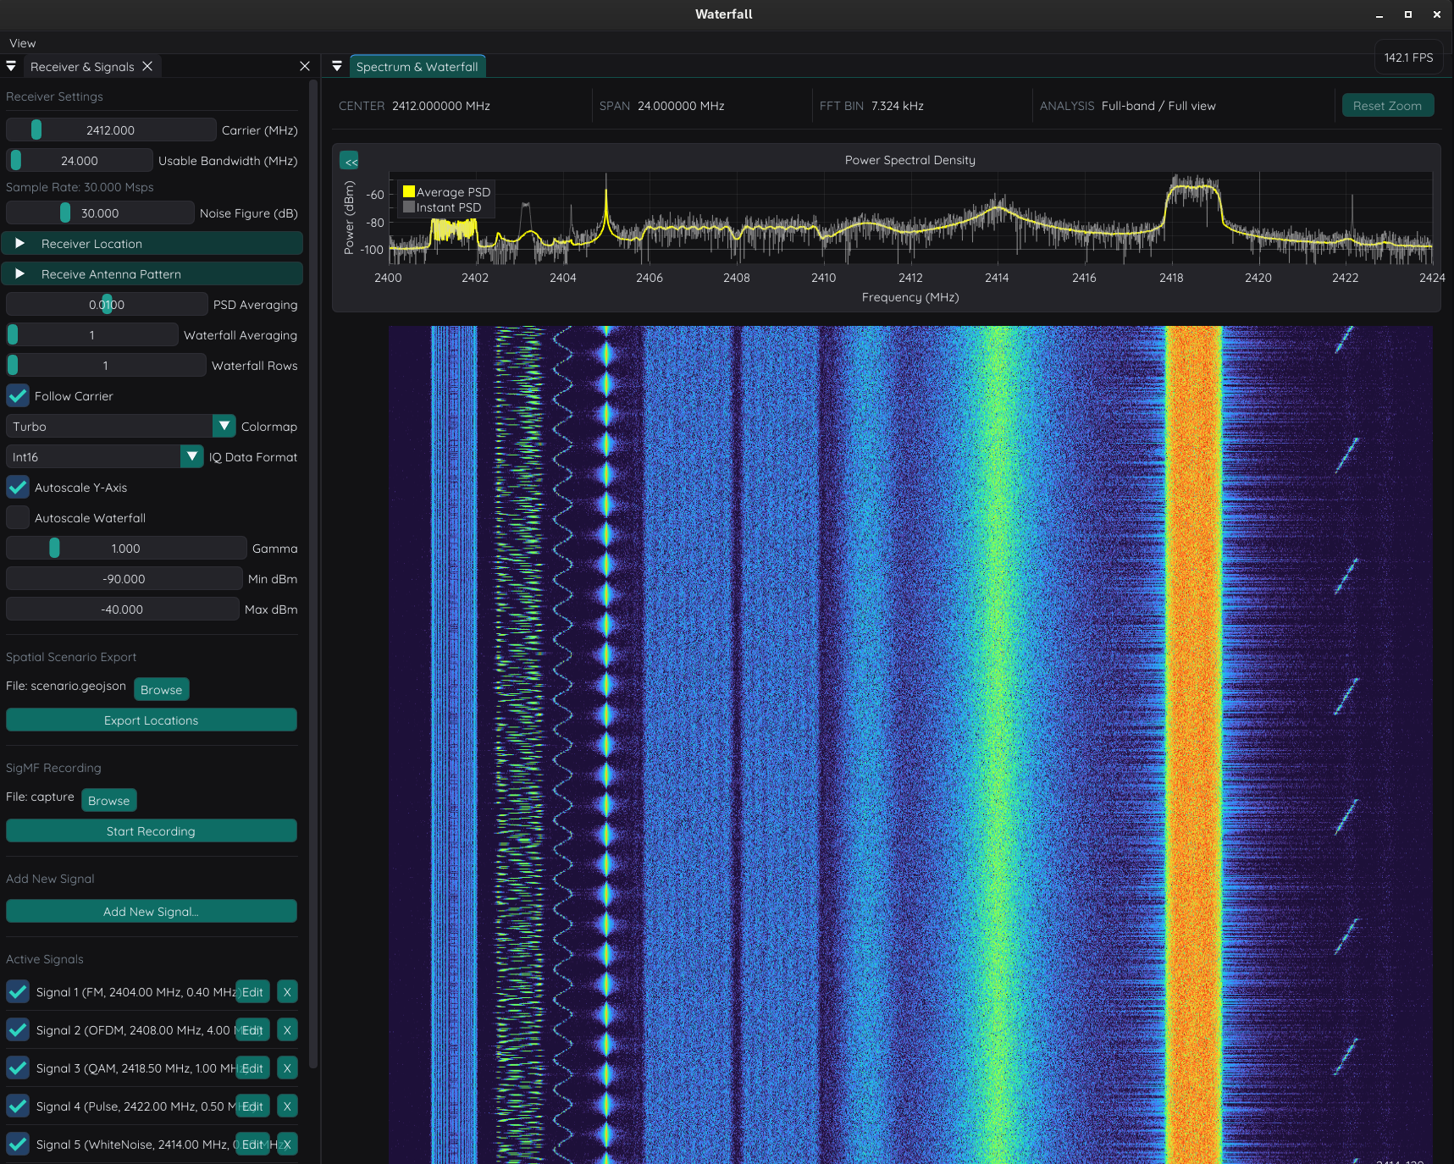
Task: Click the Max dBm input field
Action: tap(123, 610)
